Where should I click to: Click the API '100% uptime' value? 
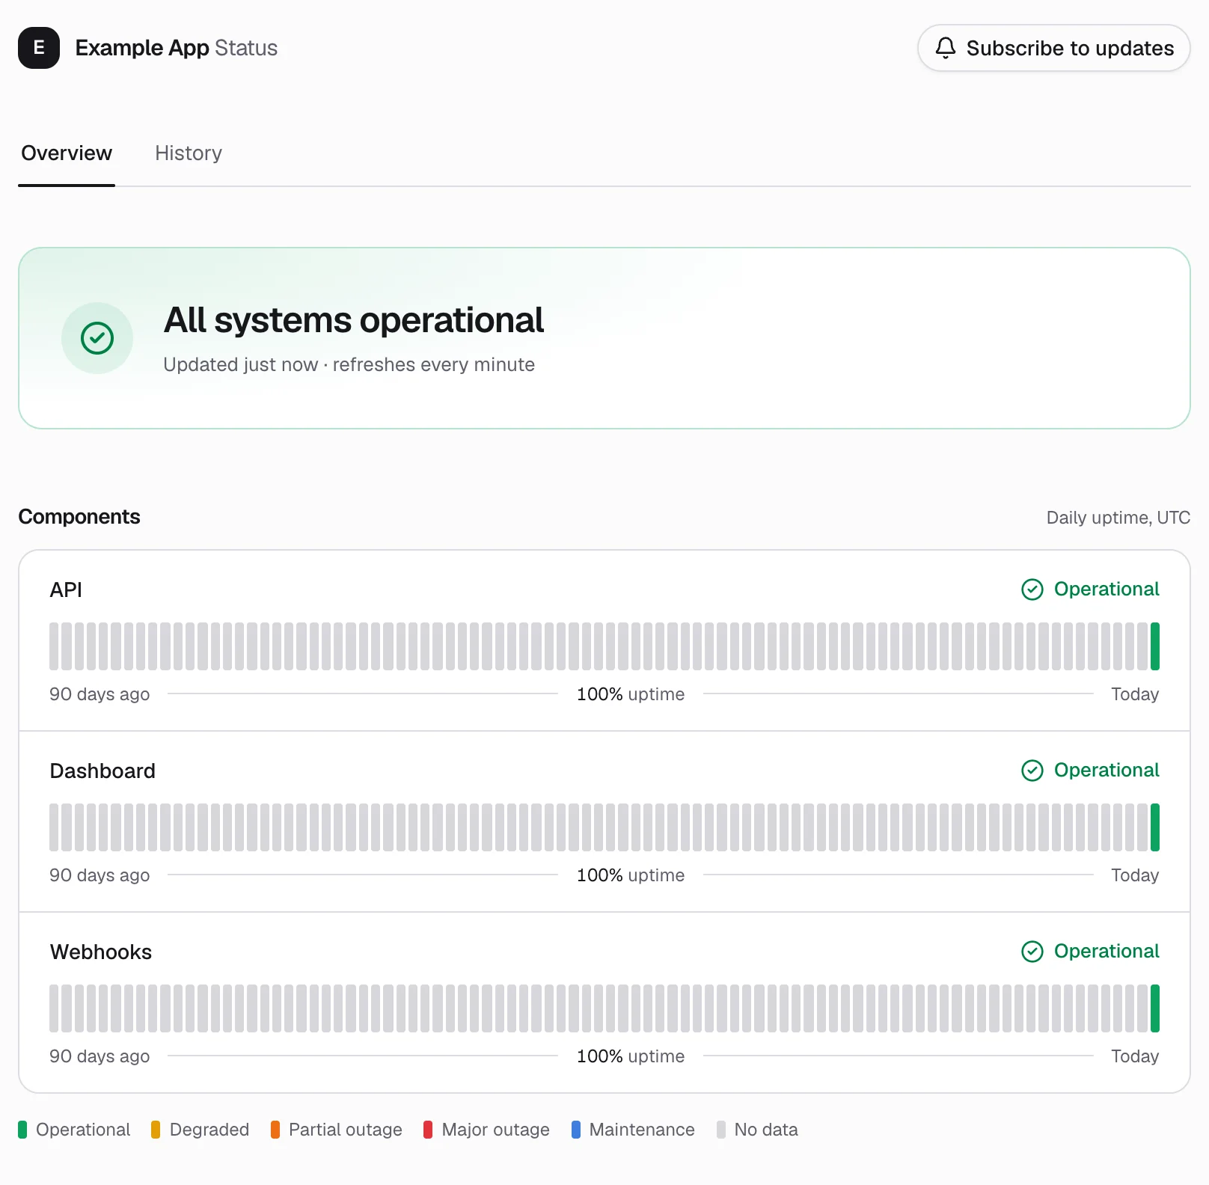click(x=631, y=694)
